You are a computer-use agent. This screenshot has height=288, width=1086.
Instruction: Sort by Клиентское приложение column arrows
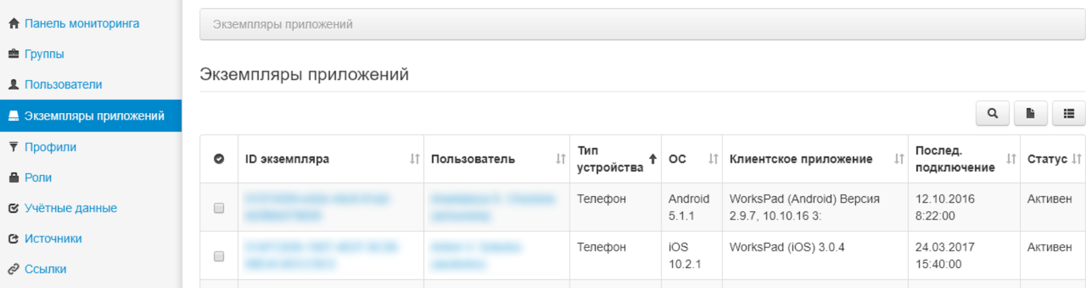(x=899, y=159)
